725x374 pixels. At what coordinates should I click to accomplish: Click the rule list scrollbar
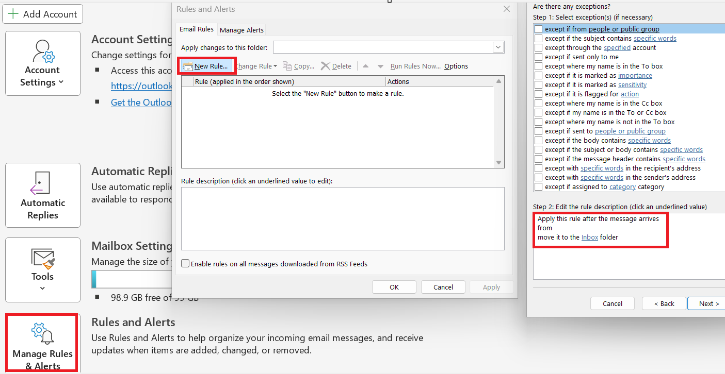(x=498, y=122)
